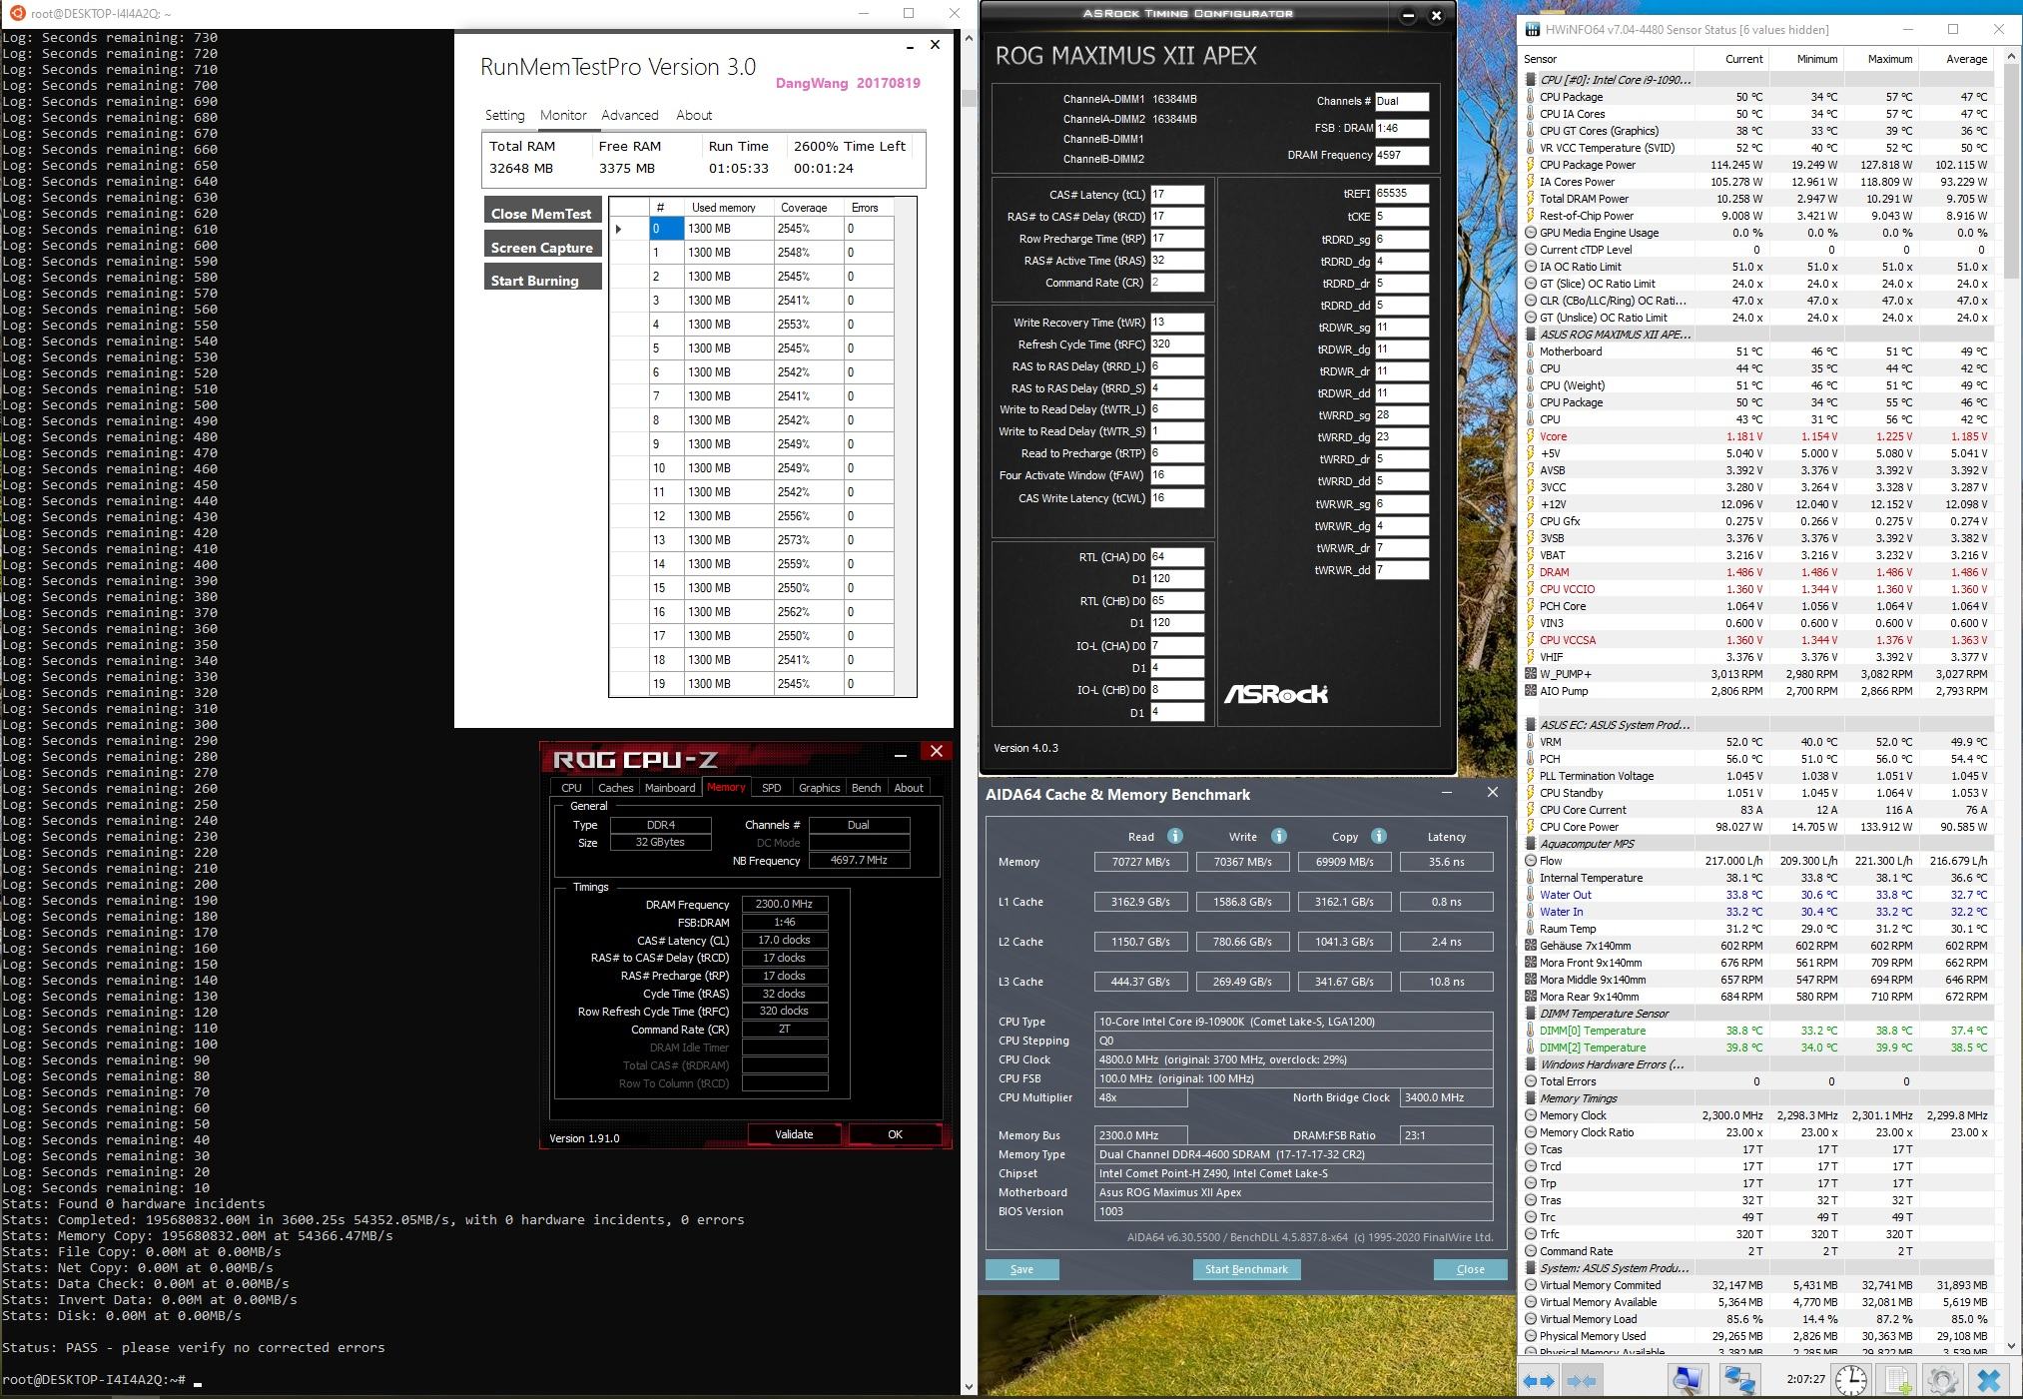
Task: Click HWiNFO network monitors icon
Action: click(1738, 1380)
